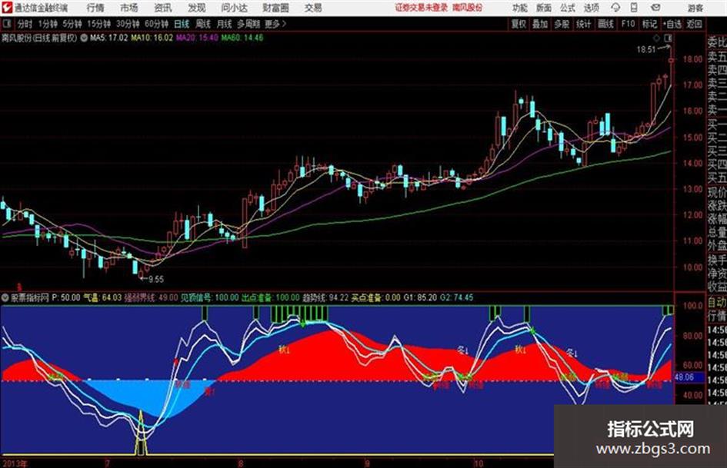Switch to the 60分钟 period

[x=156, y=24]
